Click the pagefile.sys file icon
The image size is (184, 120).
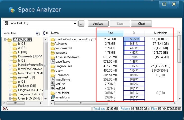pyautogui.click(x=53, y=61)
